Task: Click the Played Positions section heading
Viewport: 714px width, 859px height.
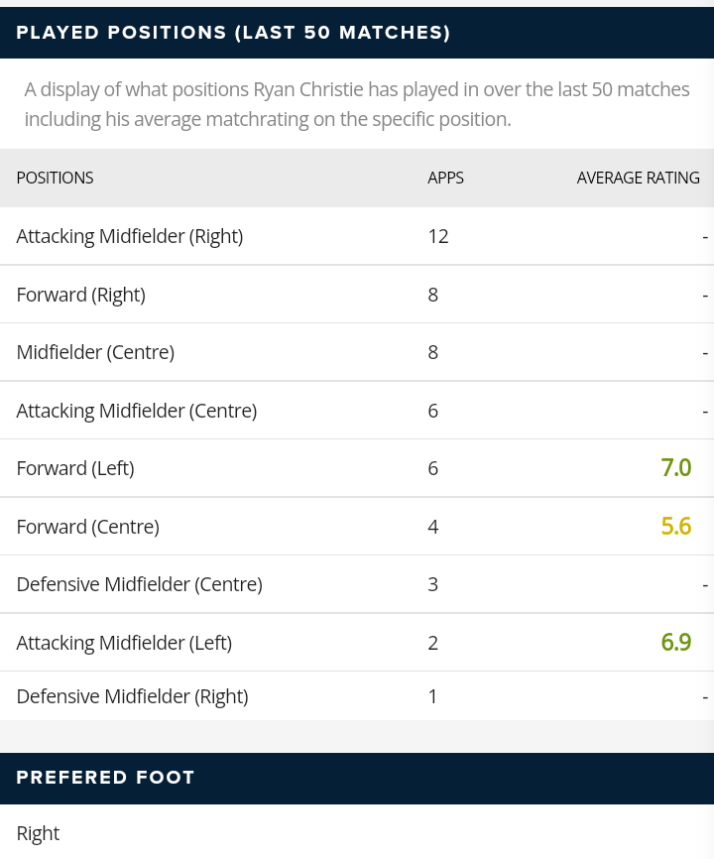Action: [233, 33]
